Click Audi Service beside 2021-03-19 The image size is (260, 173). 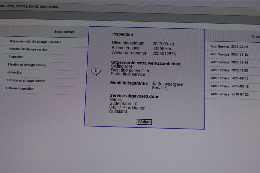click(x=220, y=86)
